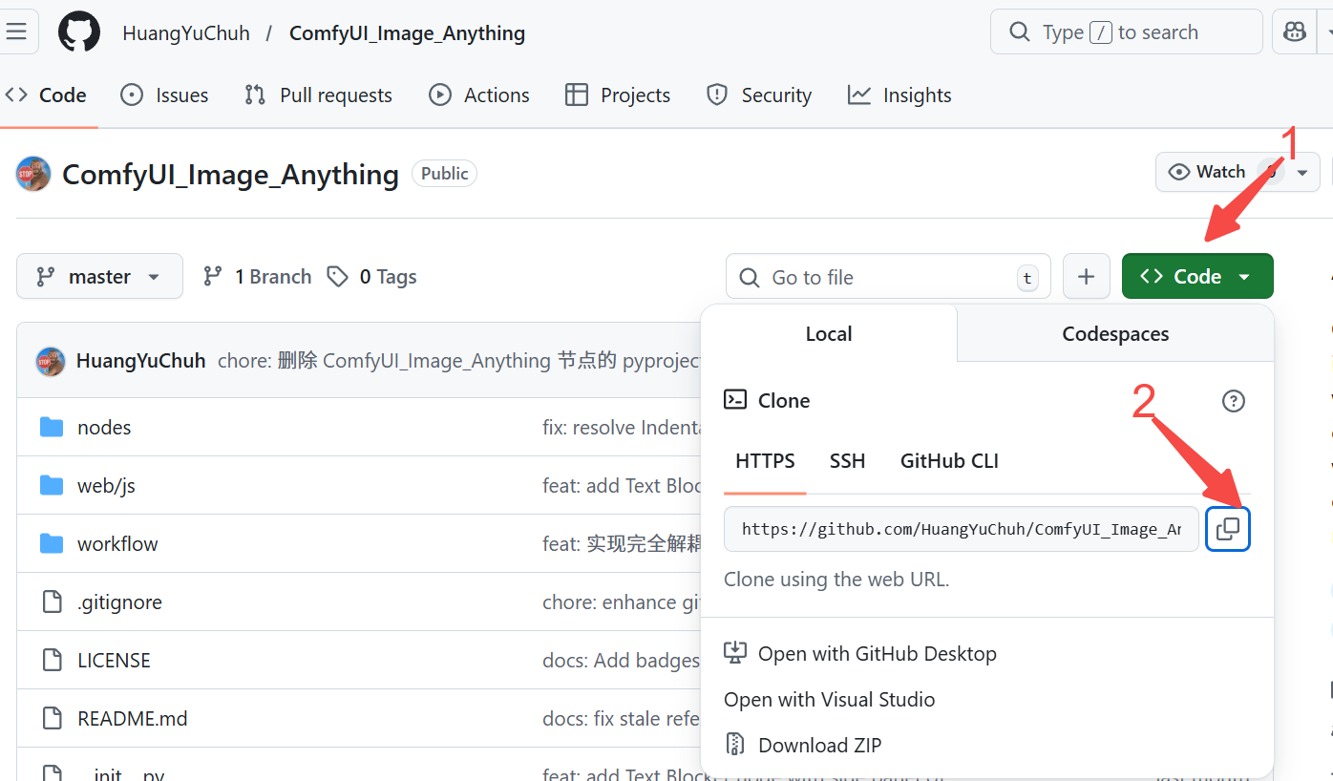
Task: Open the master branch dropdown
Action: [99, 277]
